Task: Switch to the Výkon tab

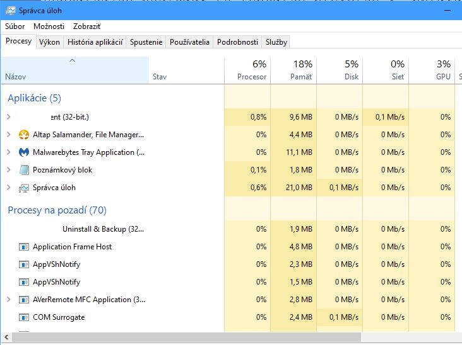Action: coord(49,42)
